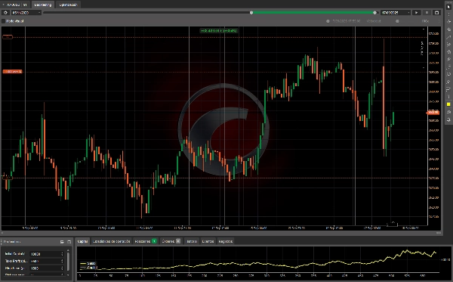Start the backtest with play button
This screenshot has height=282, width=453.
pos(416,13)
